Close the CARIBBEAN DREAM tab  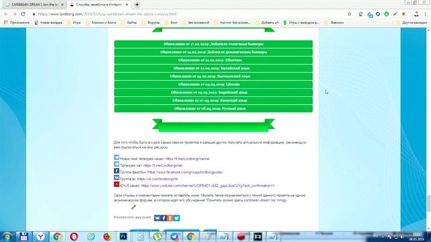point(63,5)
